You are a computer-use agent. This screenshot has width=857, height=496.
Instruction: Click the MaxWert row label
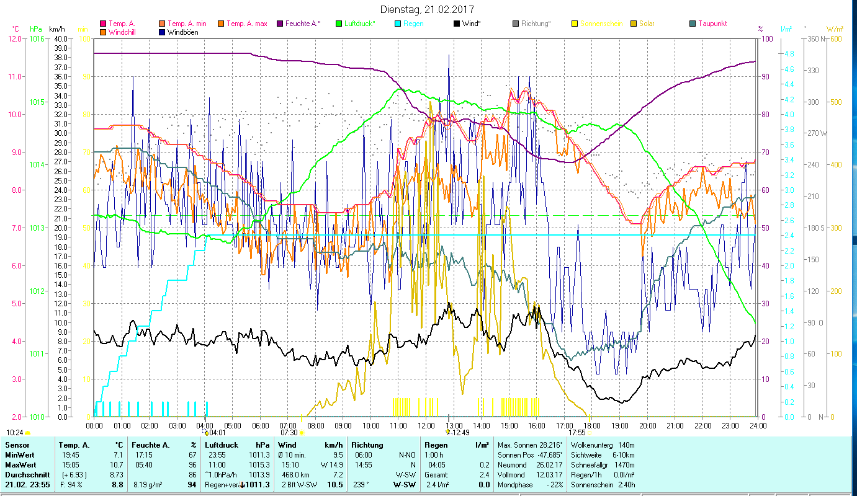pos(20,465)
